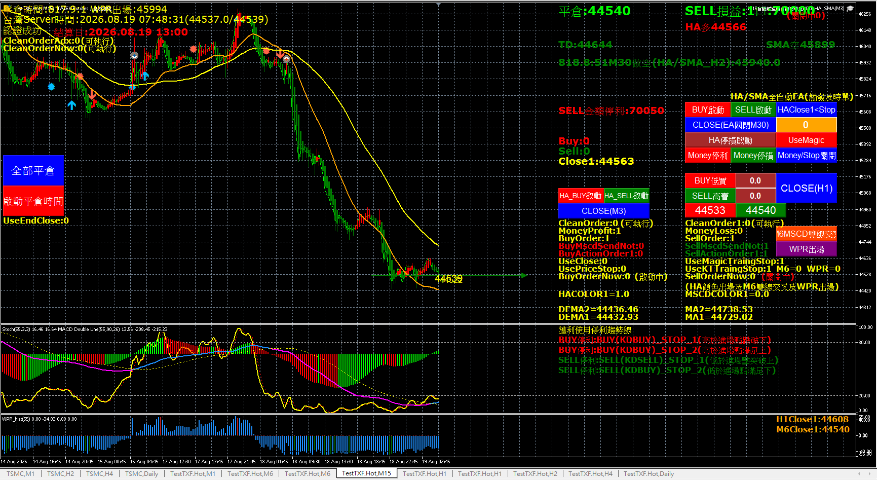This screenshot has width=877, height=480.
Task: Open the TSMC,Daily chart tab
Action: pos(141,474)
